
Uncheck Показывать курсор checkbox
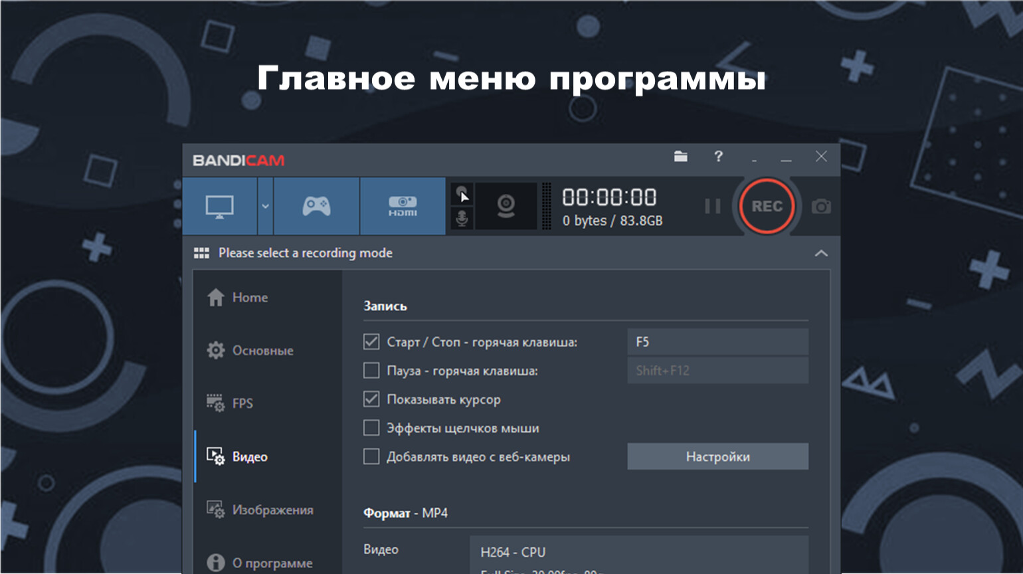coord(371,399)
